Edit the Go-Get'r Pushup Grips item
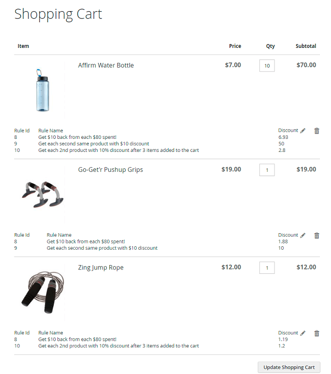 point(303,235)
